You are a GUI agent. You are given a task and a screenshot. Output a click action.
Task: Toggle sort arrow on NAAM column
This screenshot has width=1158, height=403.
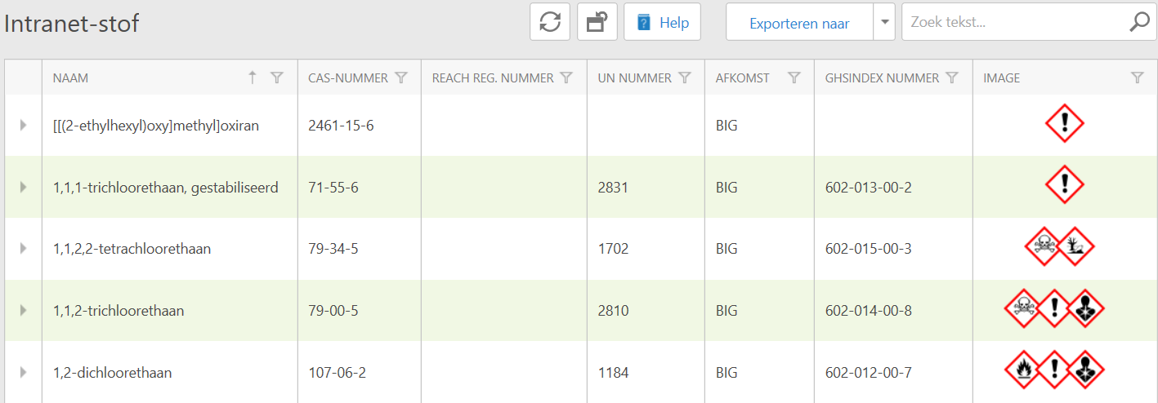tap(253, 77)
